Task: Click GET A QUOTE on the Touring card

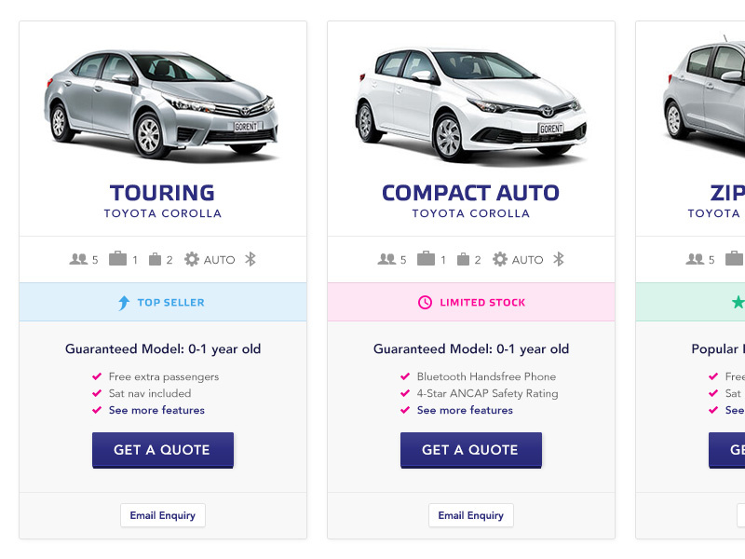Action: tap(162, 449)
